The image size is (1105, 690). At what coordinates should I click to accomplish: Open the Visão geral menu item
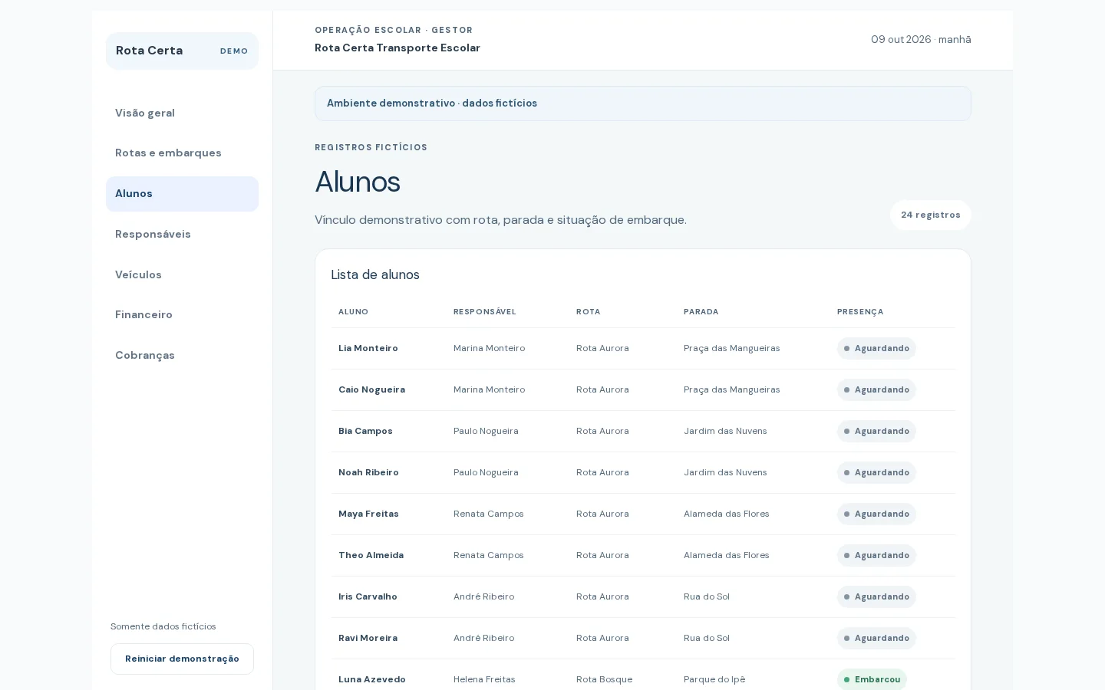pyautogui.click(x=182, y=113)
